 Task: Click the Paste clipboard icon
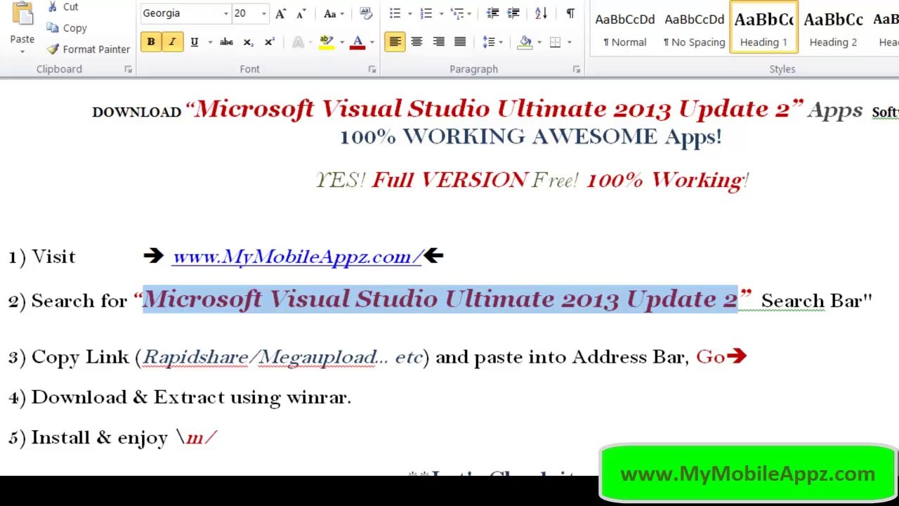tap(22, 14)
